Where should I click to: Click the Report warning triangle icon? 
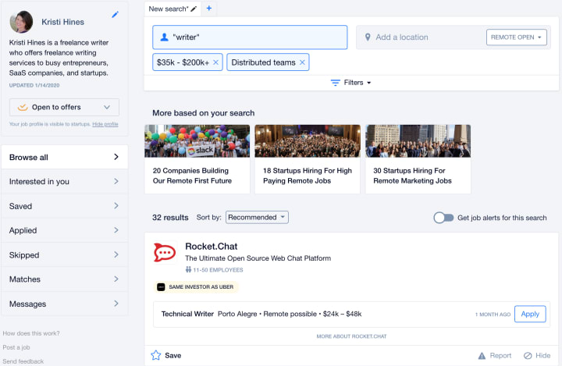[482, 356]
